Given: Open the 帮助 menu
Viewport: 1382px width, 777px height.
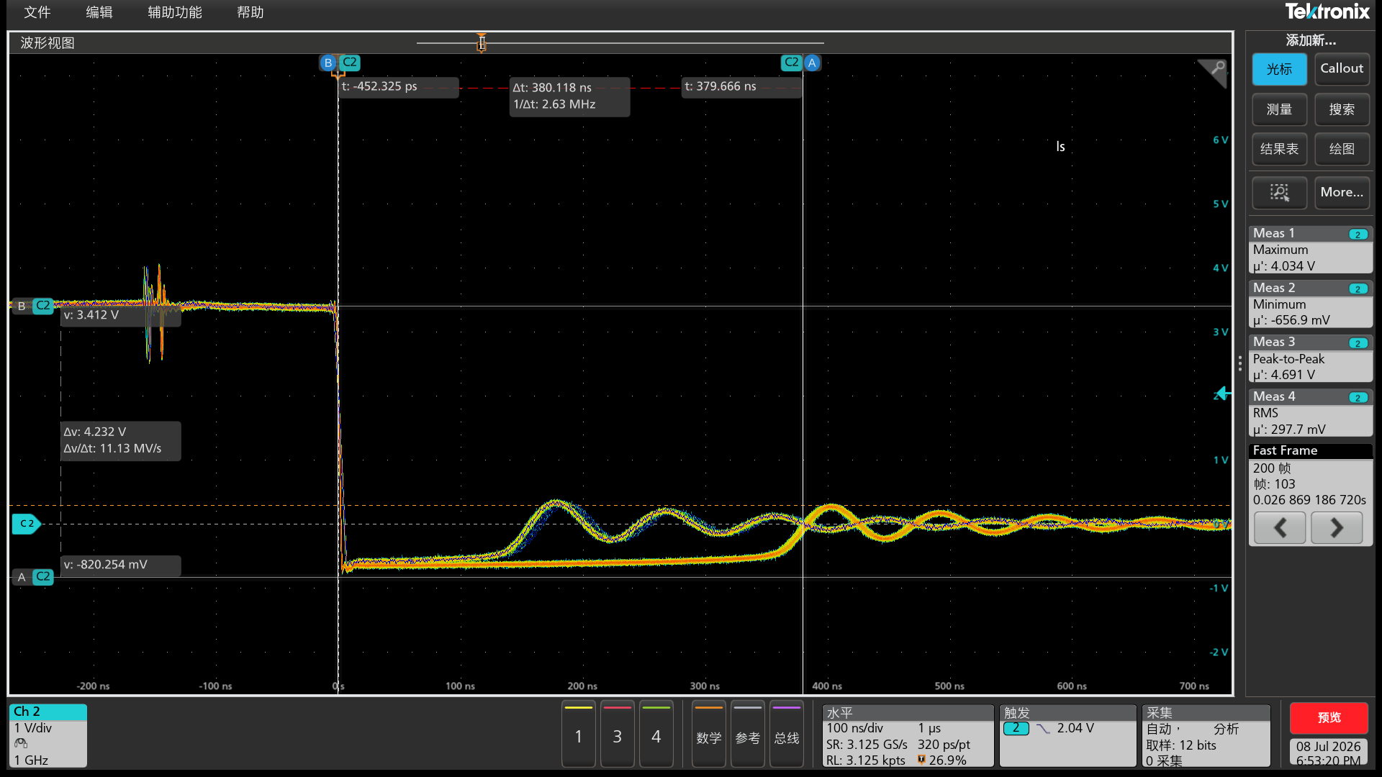Looking at the screenshot, I should pos(250,12).
